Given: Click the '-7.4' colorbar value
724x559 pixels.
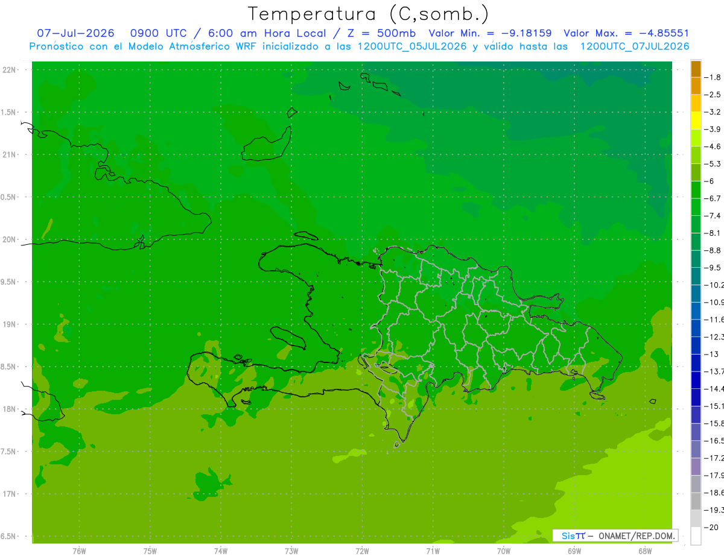Looking at the screenshot, I should click(713, 216).
